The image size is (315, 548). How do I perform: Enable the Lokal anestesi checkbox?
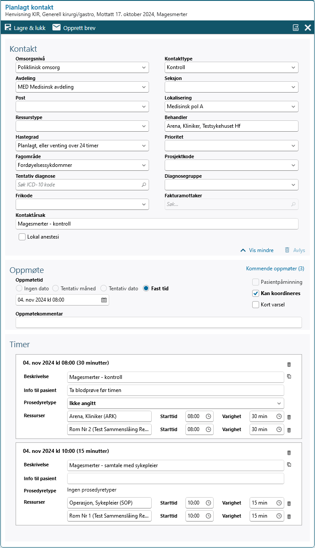(x=22, y=236)
